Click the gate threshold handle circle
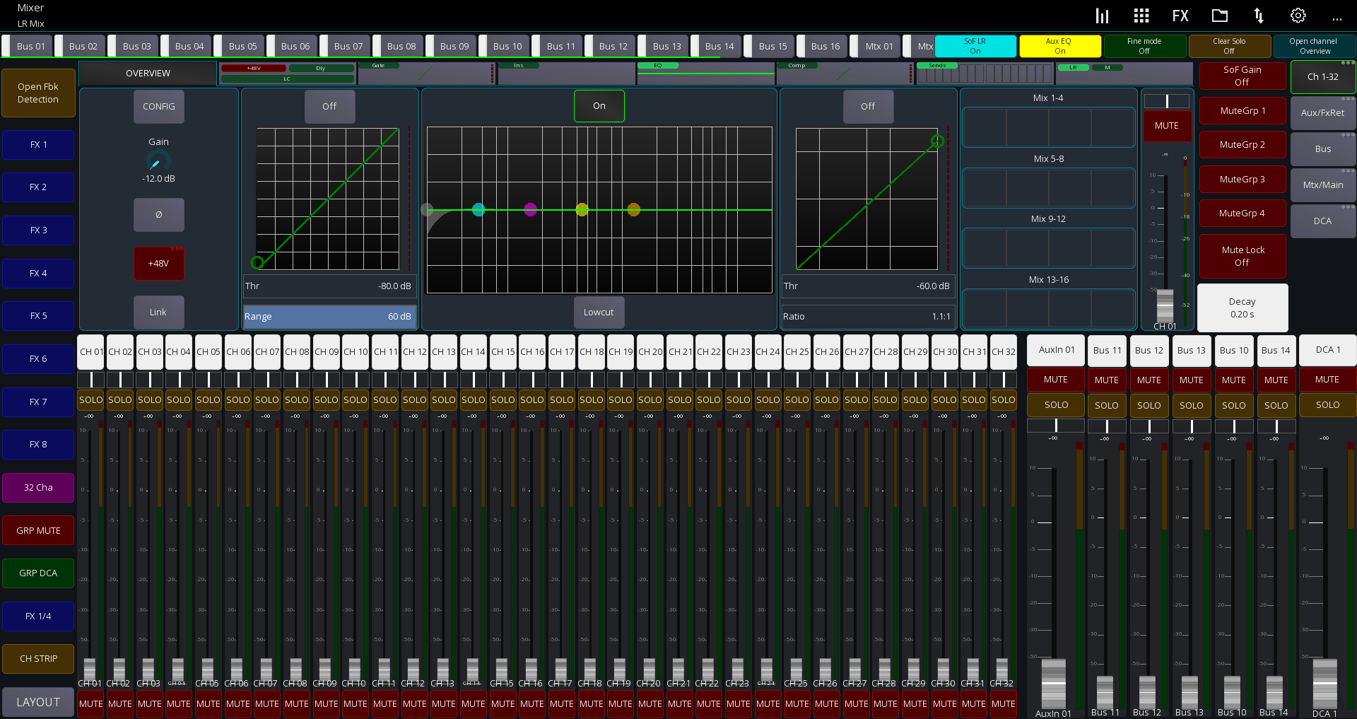This screenshot has width=1357, height=719. coord(257,263)
